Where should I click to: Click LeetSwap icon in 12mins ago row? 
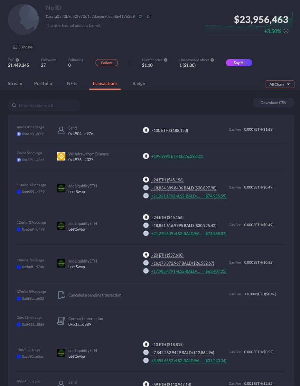pyautogui.click(x=61, y=226)
